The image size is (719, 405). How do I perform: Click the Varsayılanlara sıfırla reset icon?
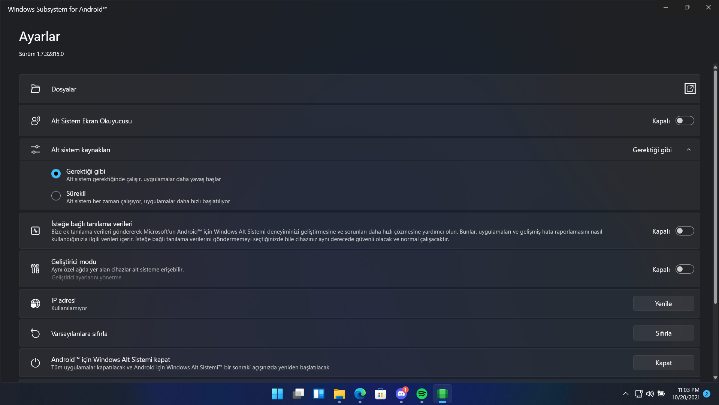coord(35,333)
